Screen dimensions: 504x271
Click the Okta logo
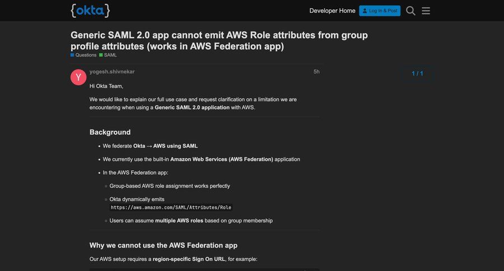point(90,10)
